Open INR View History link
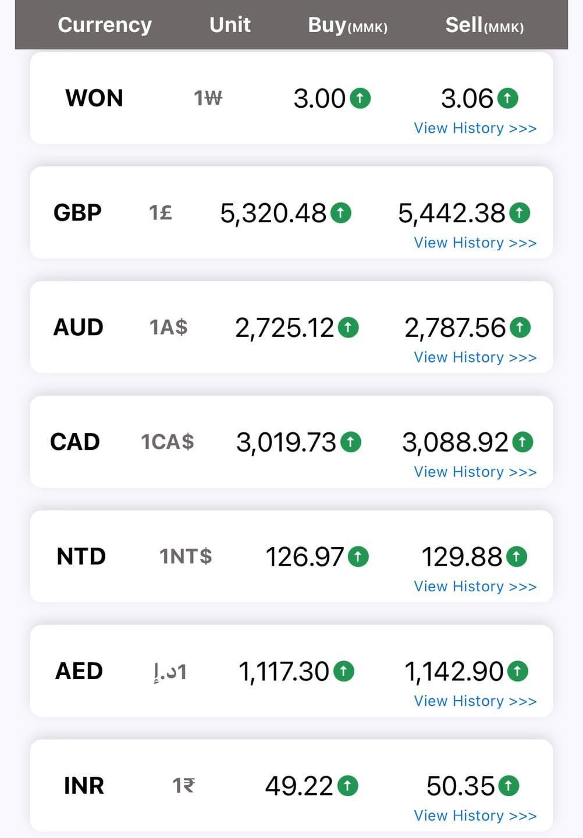Screen dimensions: 583x838 (475, 816)
